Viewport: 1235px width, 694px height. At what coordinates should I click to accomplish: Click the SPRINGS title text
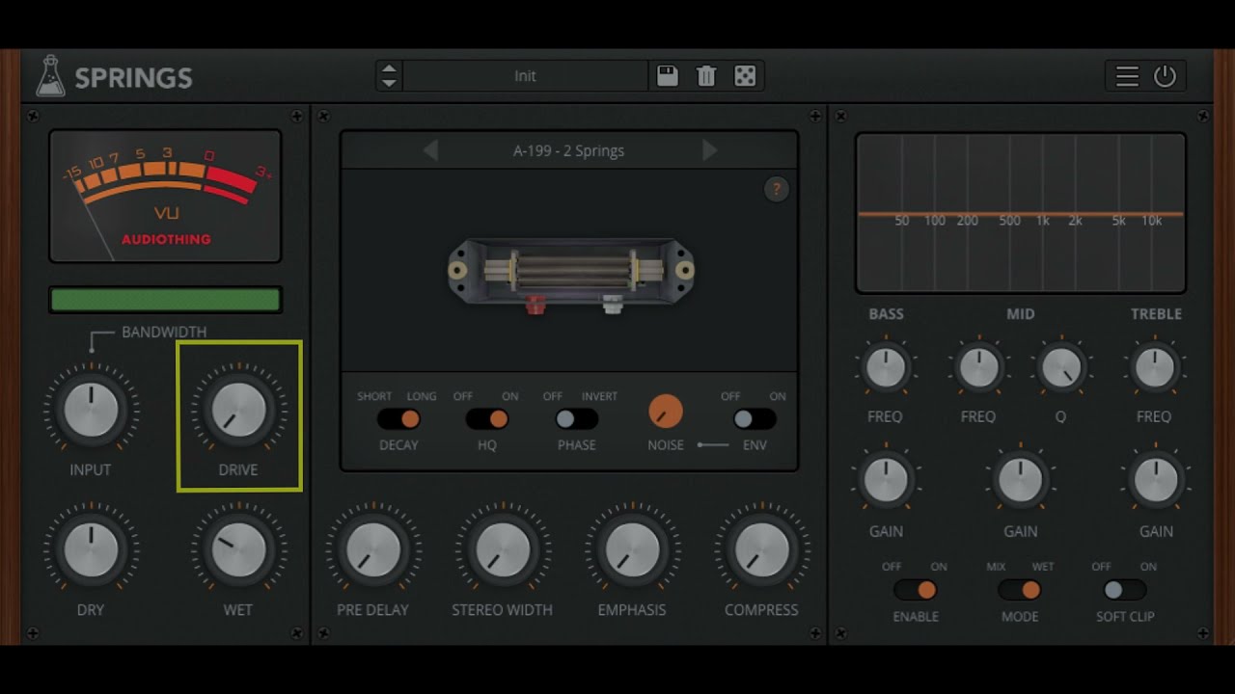133,78
